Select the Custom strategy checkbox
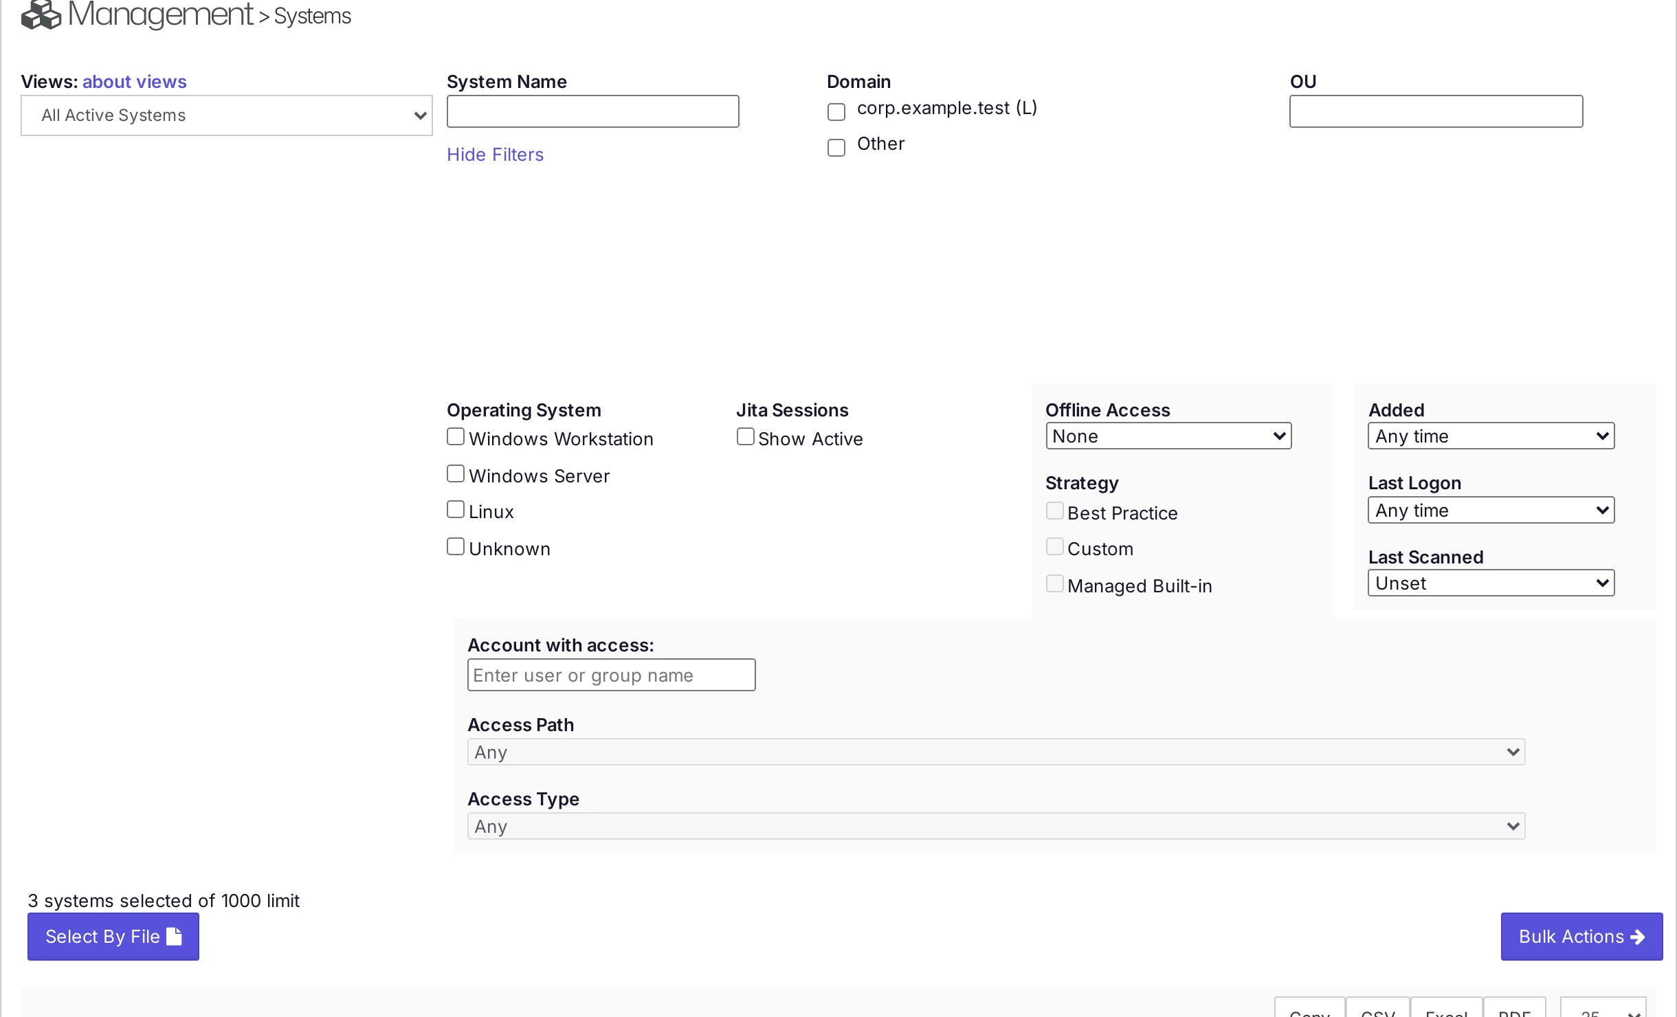The image size is (1677, 1017). 1055,546
